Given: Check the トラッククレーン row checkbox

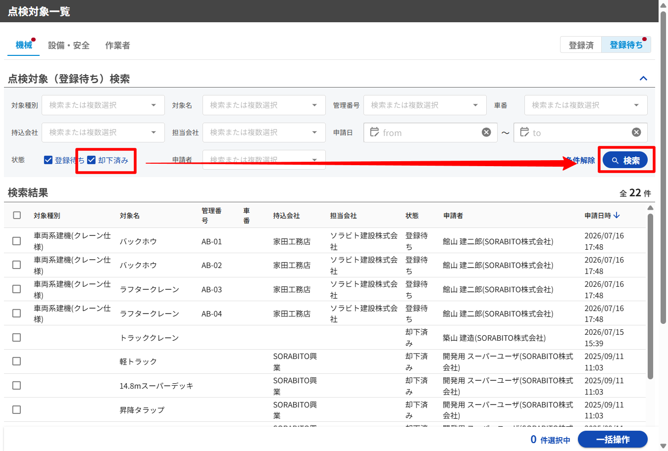Looking at the screenshot, I should 16,337.
